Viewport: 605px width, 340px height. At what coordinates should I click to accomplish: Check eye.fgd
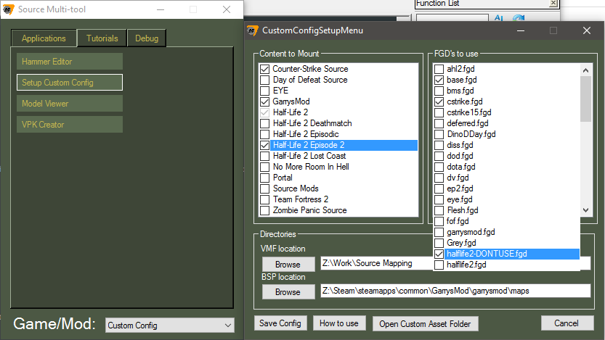click(x=439, y=199)
